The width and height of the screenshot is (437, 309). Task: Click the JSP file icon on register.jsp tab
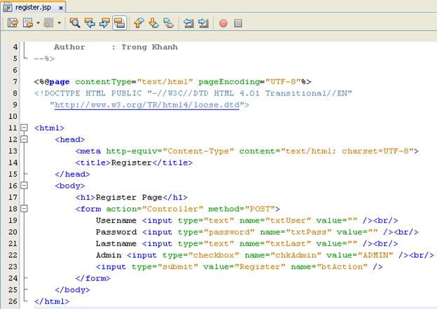pos(7,8)
